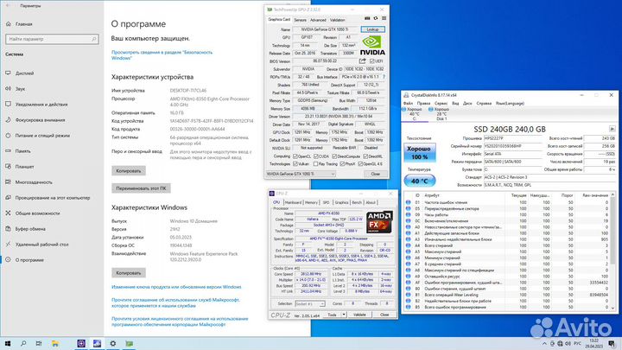The height and width of the screenshot is (350, 622).
Task: Click the GPU-Z screenshot camera icon
Action: pos(367,18)
